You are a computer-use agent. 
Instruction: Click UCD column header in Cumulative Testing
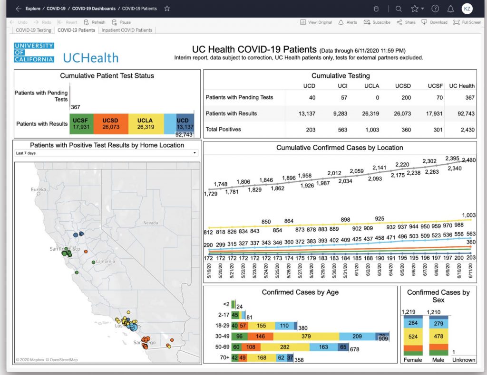309,86
